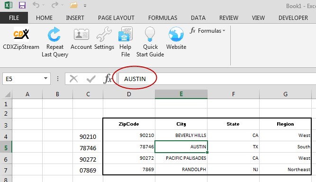Launch CDXZipStream from the ribbon
The height and width of the screenshot is (182, 316).
coord(21,39)
